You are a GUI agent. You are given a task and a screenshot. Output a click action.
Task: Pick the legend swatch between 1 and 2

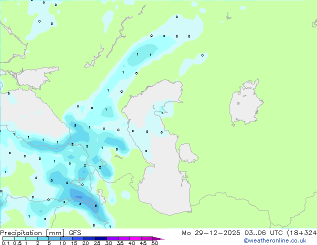click(x=31, y=238)
